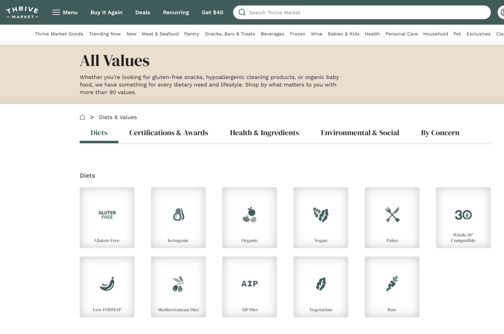Image resolution: width=504 pixels, height=334 pixels.
Task: Open Buy It Again page
Action: (x=106, y=13)
